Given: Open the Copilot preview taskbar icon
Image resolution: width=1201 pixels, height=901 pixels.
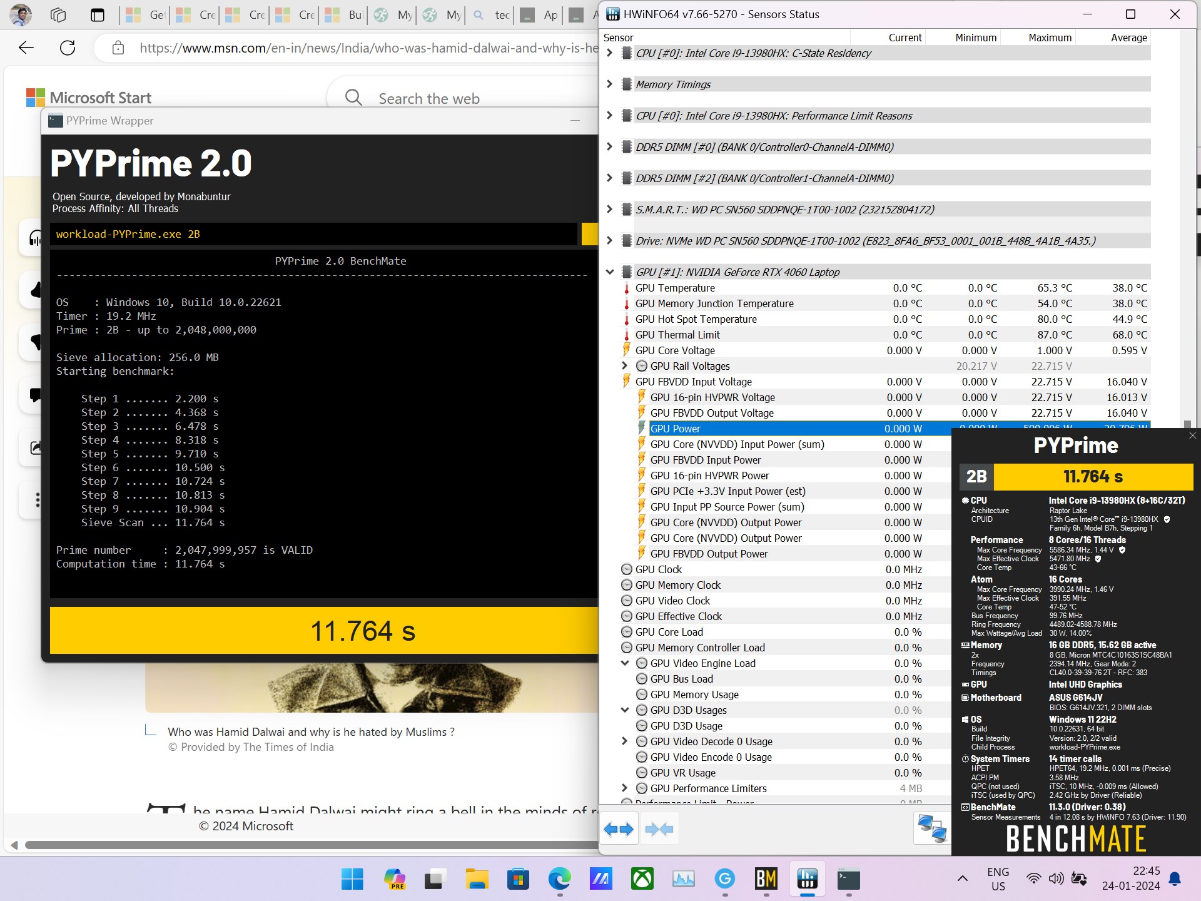Looking at the screenshot, I should tap(394, 879).
